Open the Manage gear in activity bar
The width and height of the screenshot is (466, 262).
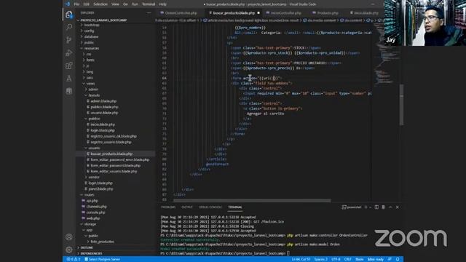69,250
